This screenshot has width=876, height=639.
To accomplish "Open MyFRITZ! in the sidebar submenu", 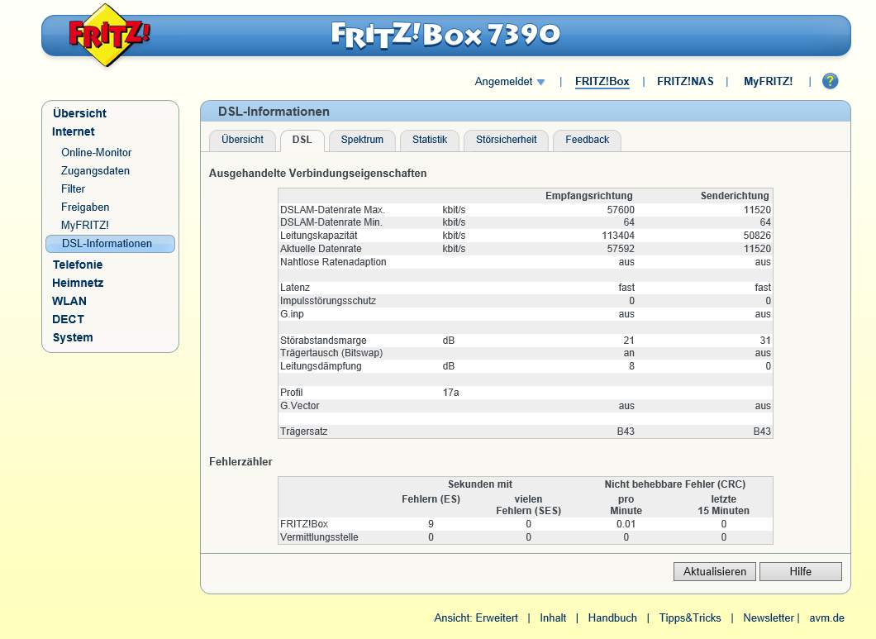I will click(x=84, y=226).
